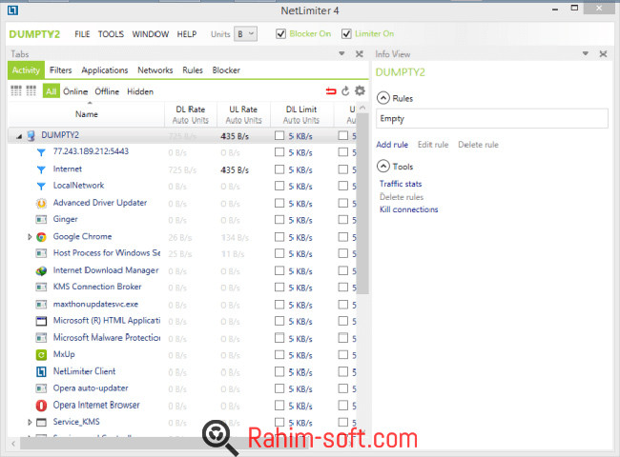
Task: Click the Ginger application icon
Action: 41,219
